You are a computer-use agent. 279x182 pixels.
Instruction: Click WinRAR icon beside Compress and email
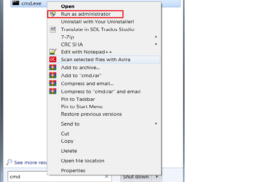coord(53,83)
